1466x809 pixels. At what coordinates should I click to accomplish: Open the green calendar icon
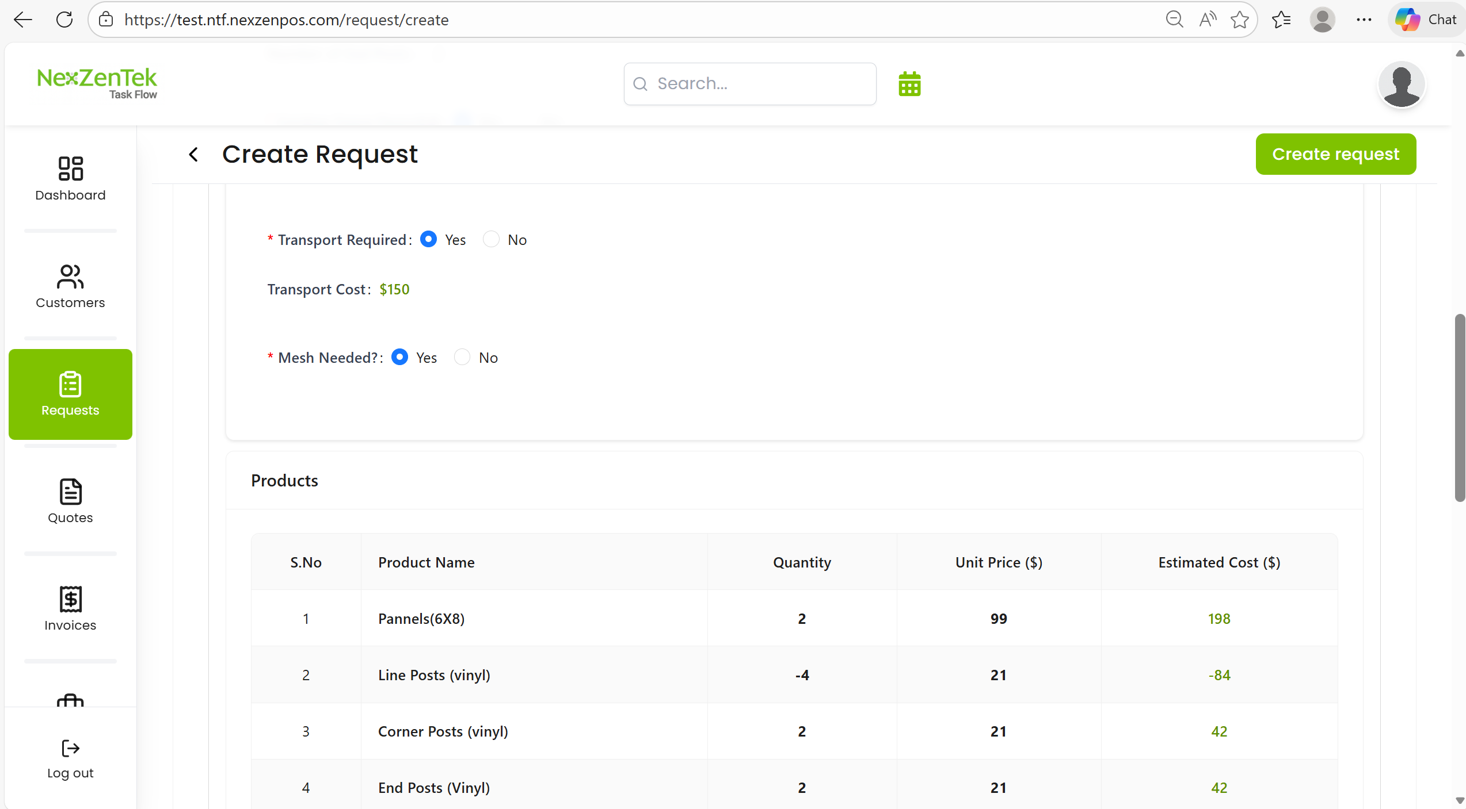coord(909,84)
